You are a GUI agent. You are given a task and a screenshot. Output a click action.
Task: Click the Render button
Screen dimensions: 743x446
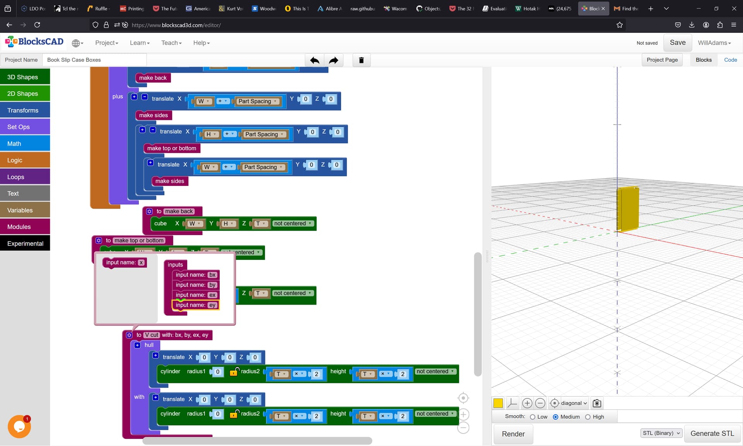(x=513, y=434)
